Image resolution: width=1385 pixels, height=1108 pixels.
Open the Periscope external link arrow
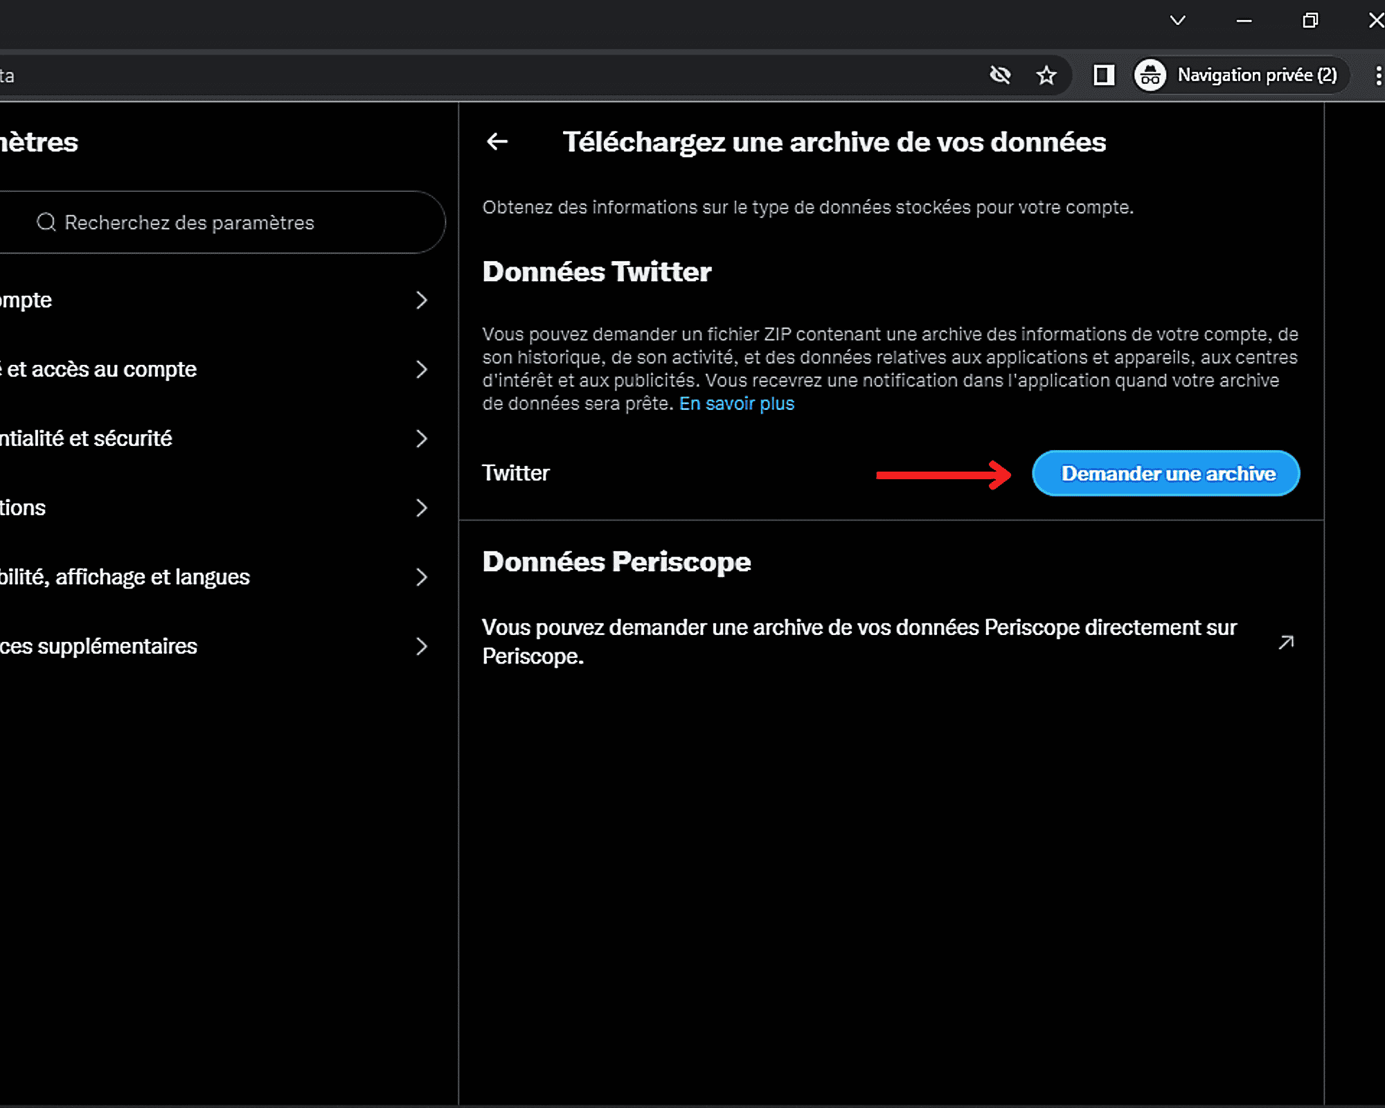pos(1286,643)
